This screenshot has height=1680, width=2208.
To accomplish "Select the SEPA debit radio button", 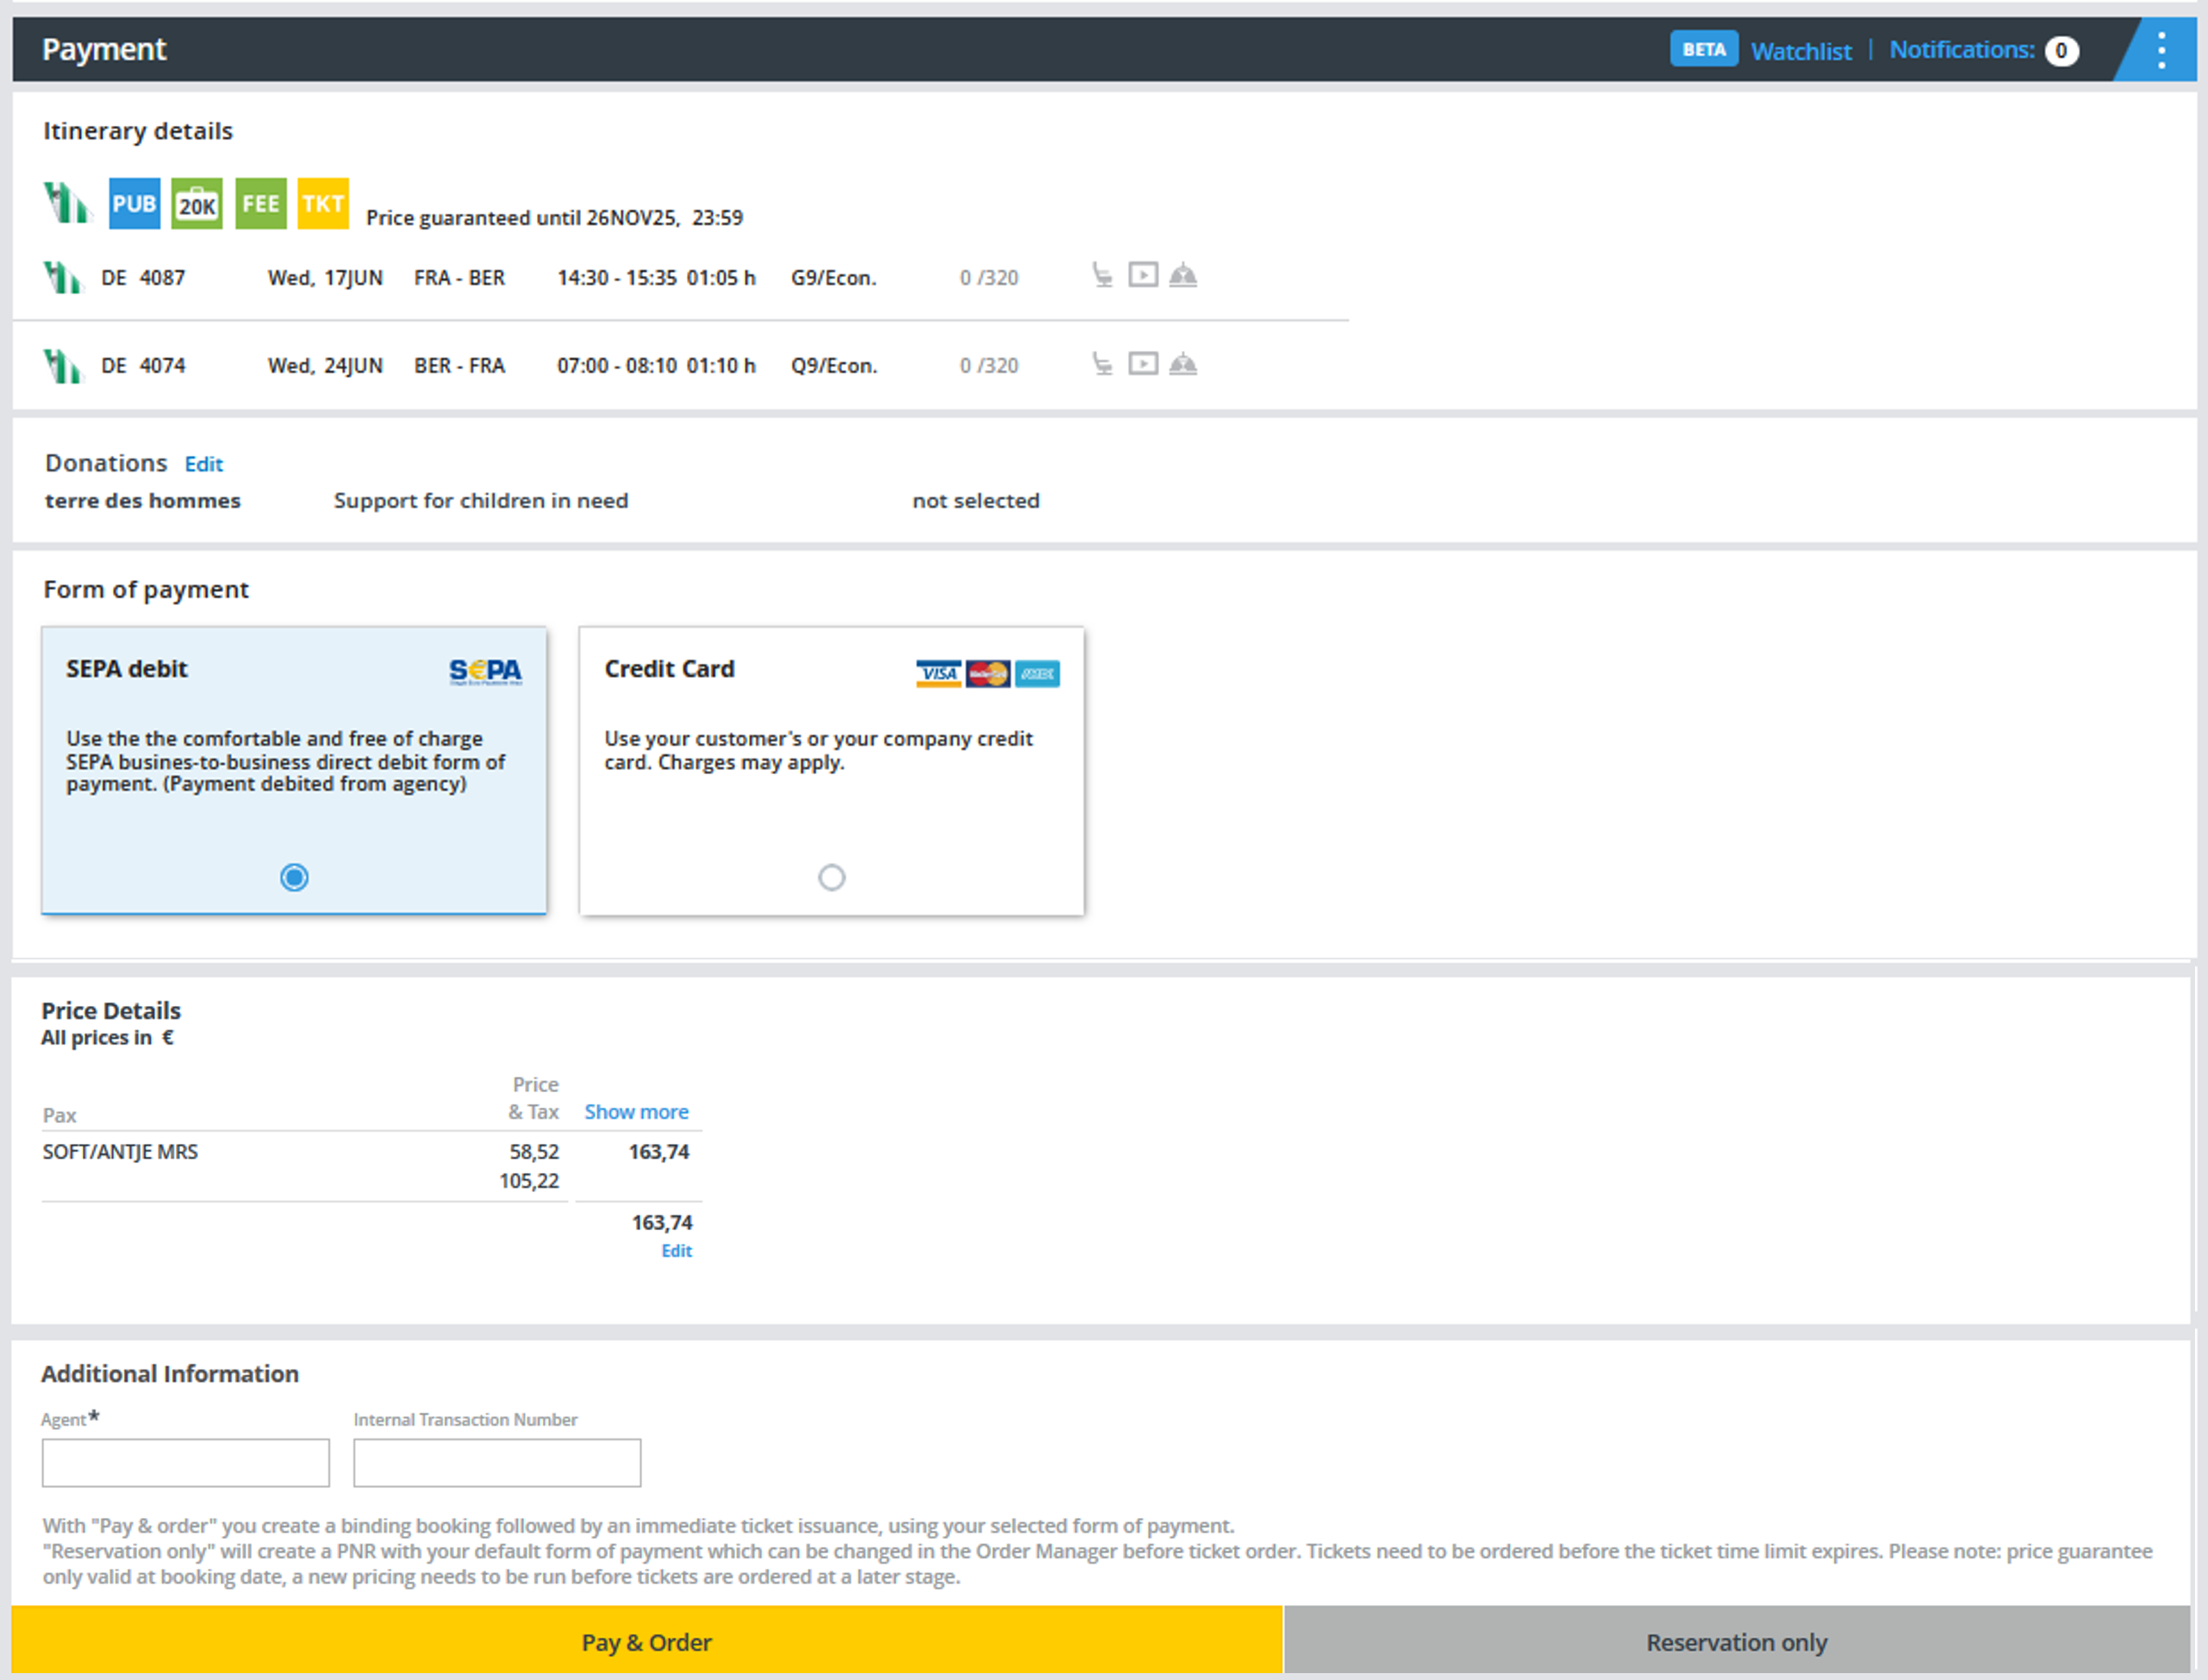I will 294,877.
